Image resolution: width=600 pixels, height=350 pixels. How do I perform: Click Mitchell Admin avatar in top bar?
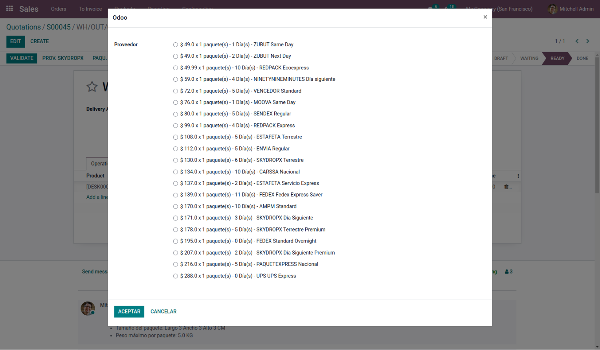point(552,9)
